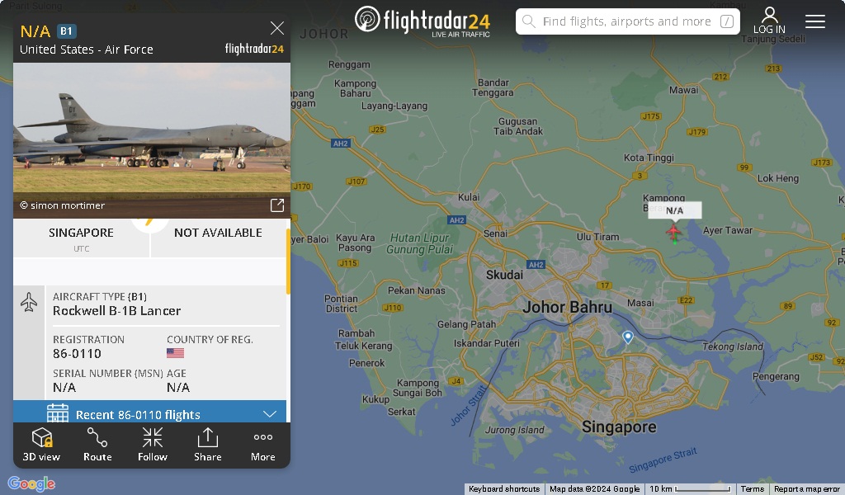Open the hamburger main menu
This screenshot has width=845, height=495.
point(814,21)
